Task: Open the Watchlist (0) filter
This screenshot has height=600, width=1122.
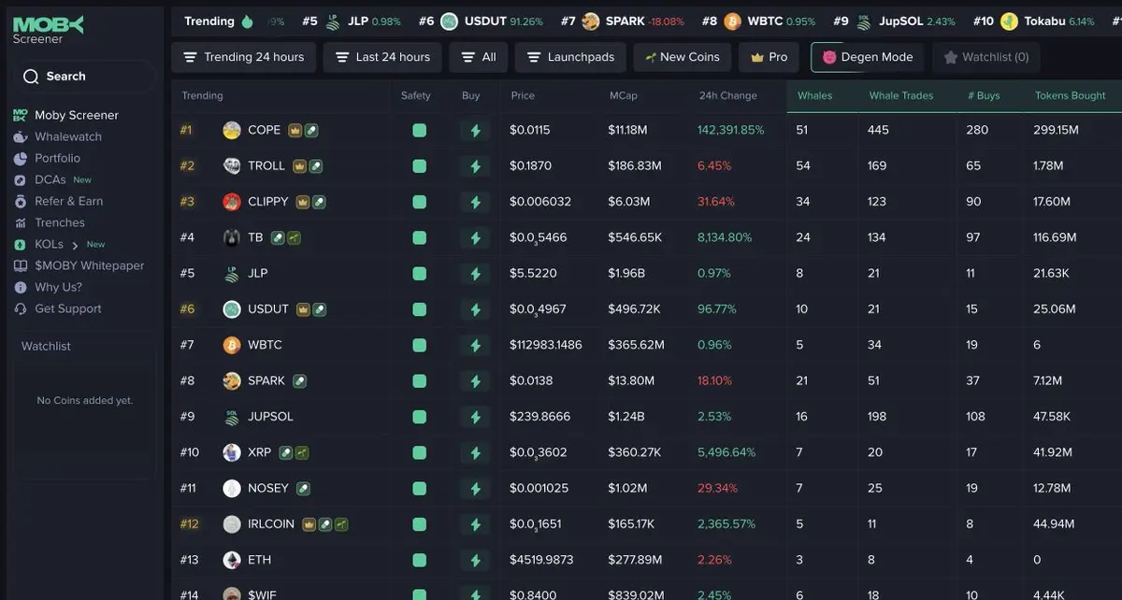Action: 985,57
